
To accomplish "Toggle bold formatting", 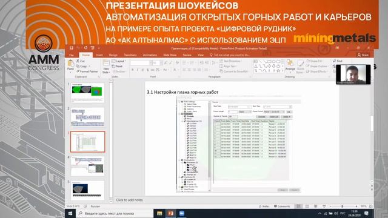I will [x=133, y=70].
